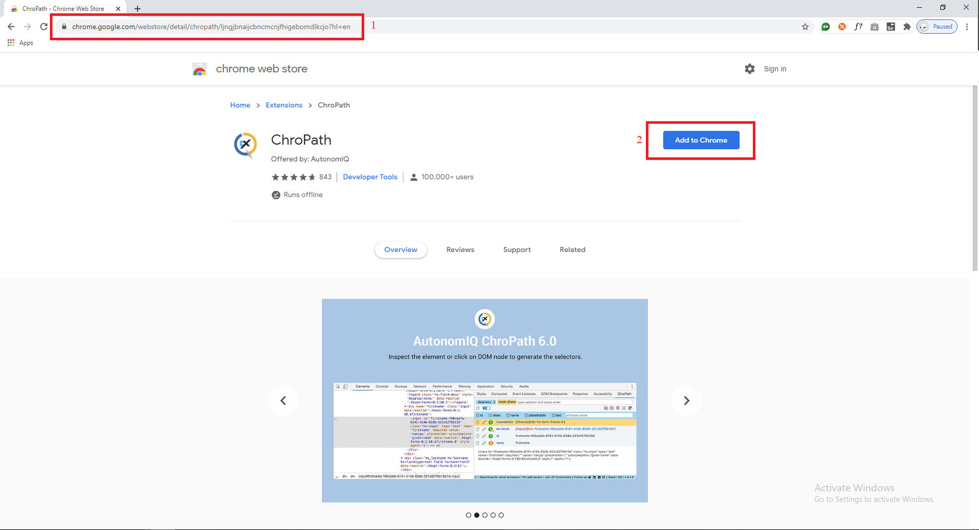Restore down the Chrome window

pos(943,8)
